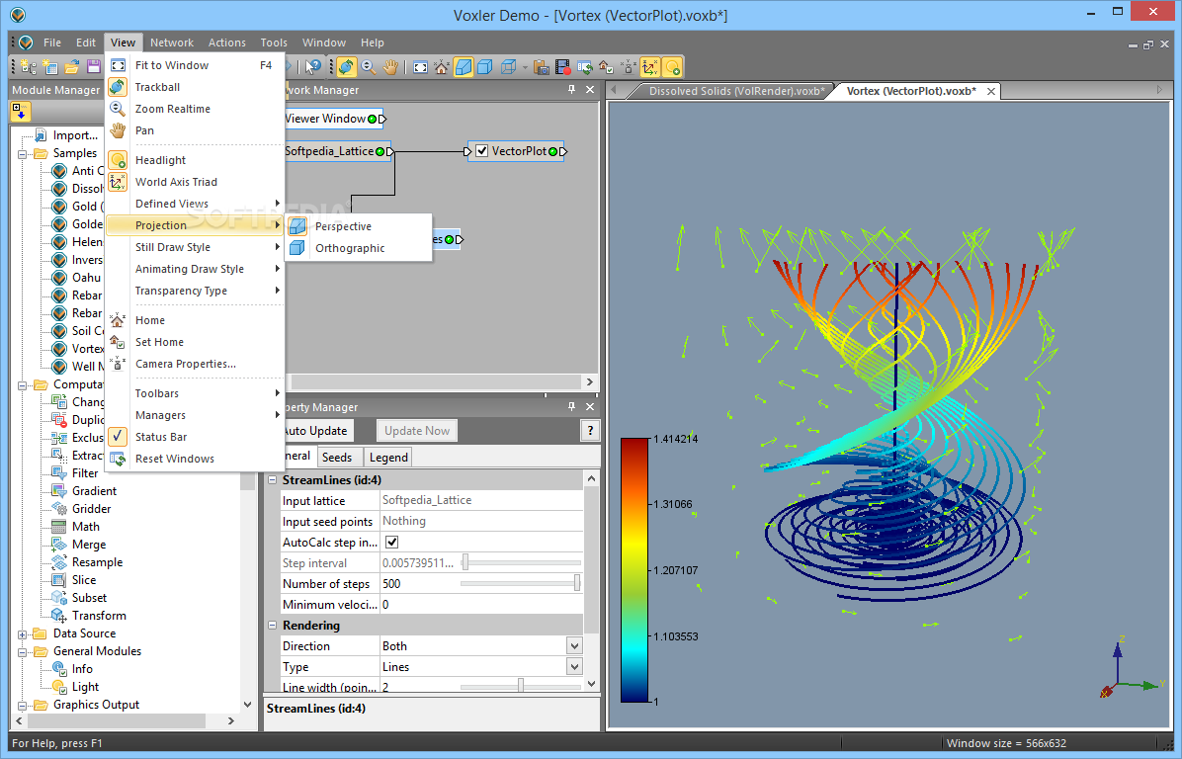Switch to Dissolved Solids (VolRender).voxb tab
The image size is (1182, 759).
pos(735,91)
